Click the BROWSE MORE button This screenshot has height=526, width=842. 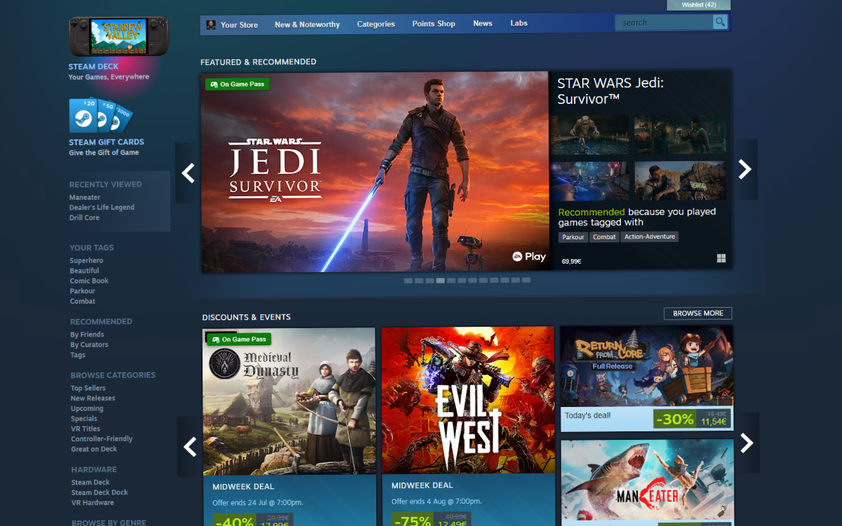click(x=697, y=313)
